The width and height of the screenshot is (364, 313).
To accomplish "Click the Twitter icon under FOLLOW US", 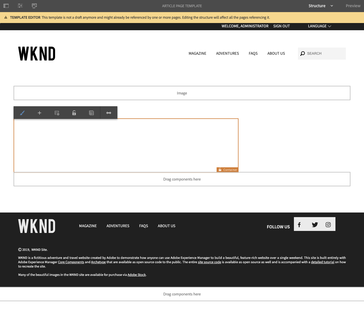I will pos(314,224).
